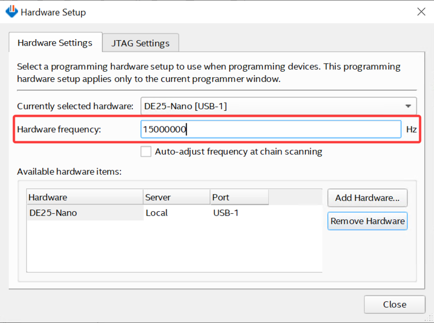Select the DE25-Nano row in hardware list
The height and width of the screenshot is (323, 434).
pos(174,213)
